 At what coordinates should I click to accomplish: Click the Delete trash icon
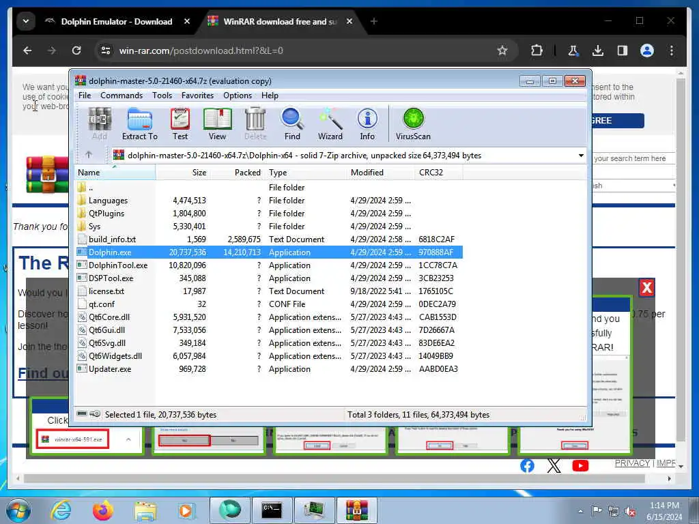pos(255,124)
